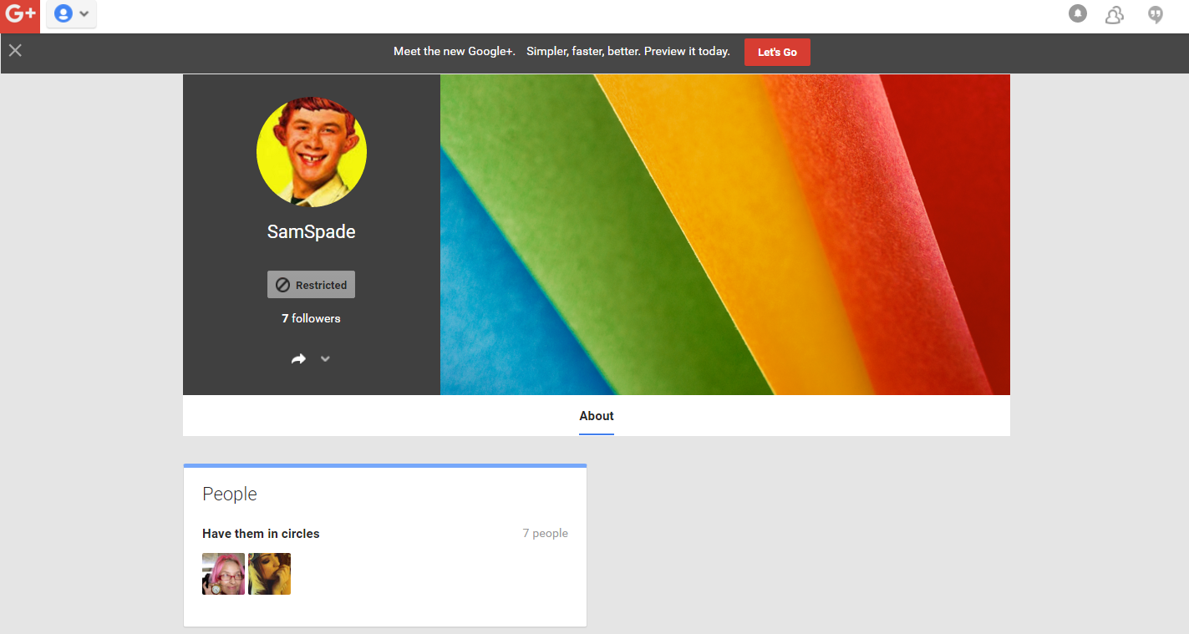This screenshot has height=634, width=1189.
Task: Click SamSpade's profile picture
Action: tap(312, 152)
